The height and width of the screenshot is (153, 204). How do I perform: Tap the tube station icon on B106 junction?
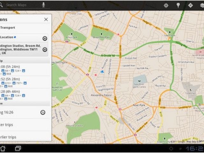[x=88, y=75]
